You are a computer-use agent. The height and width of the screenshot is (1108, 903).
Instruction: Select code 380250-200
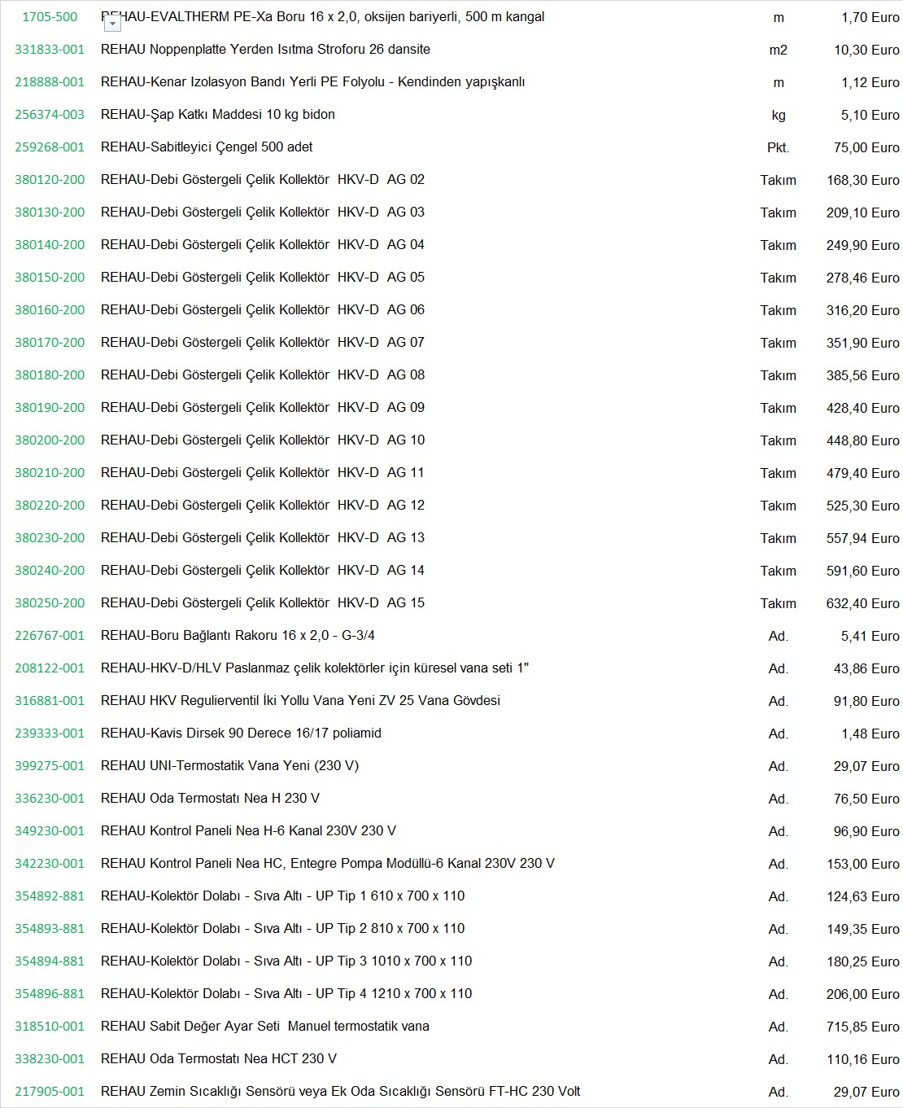[x=50, y=603]
